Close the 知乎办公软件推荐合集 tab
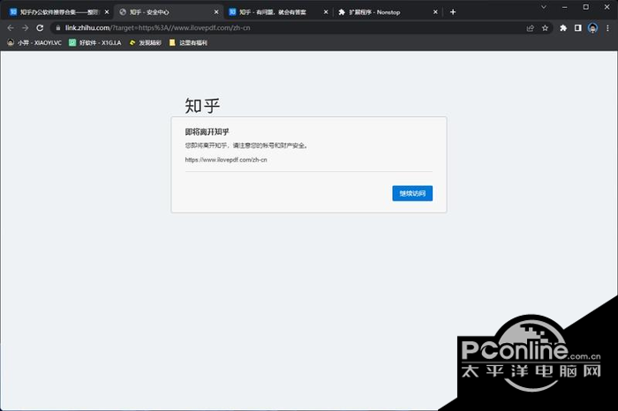The width and height of the screenshot is (618, 411). click(x=107, y=12)
